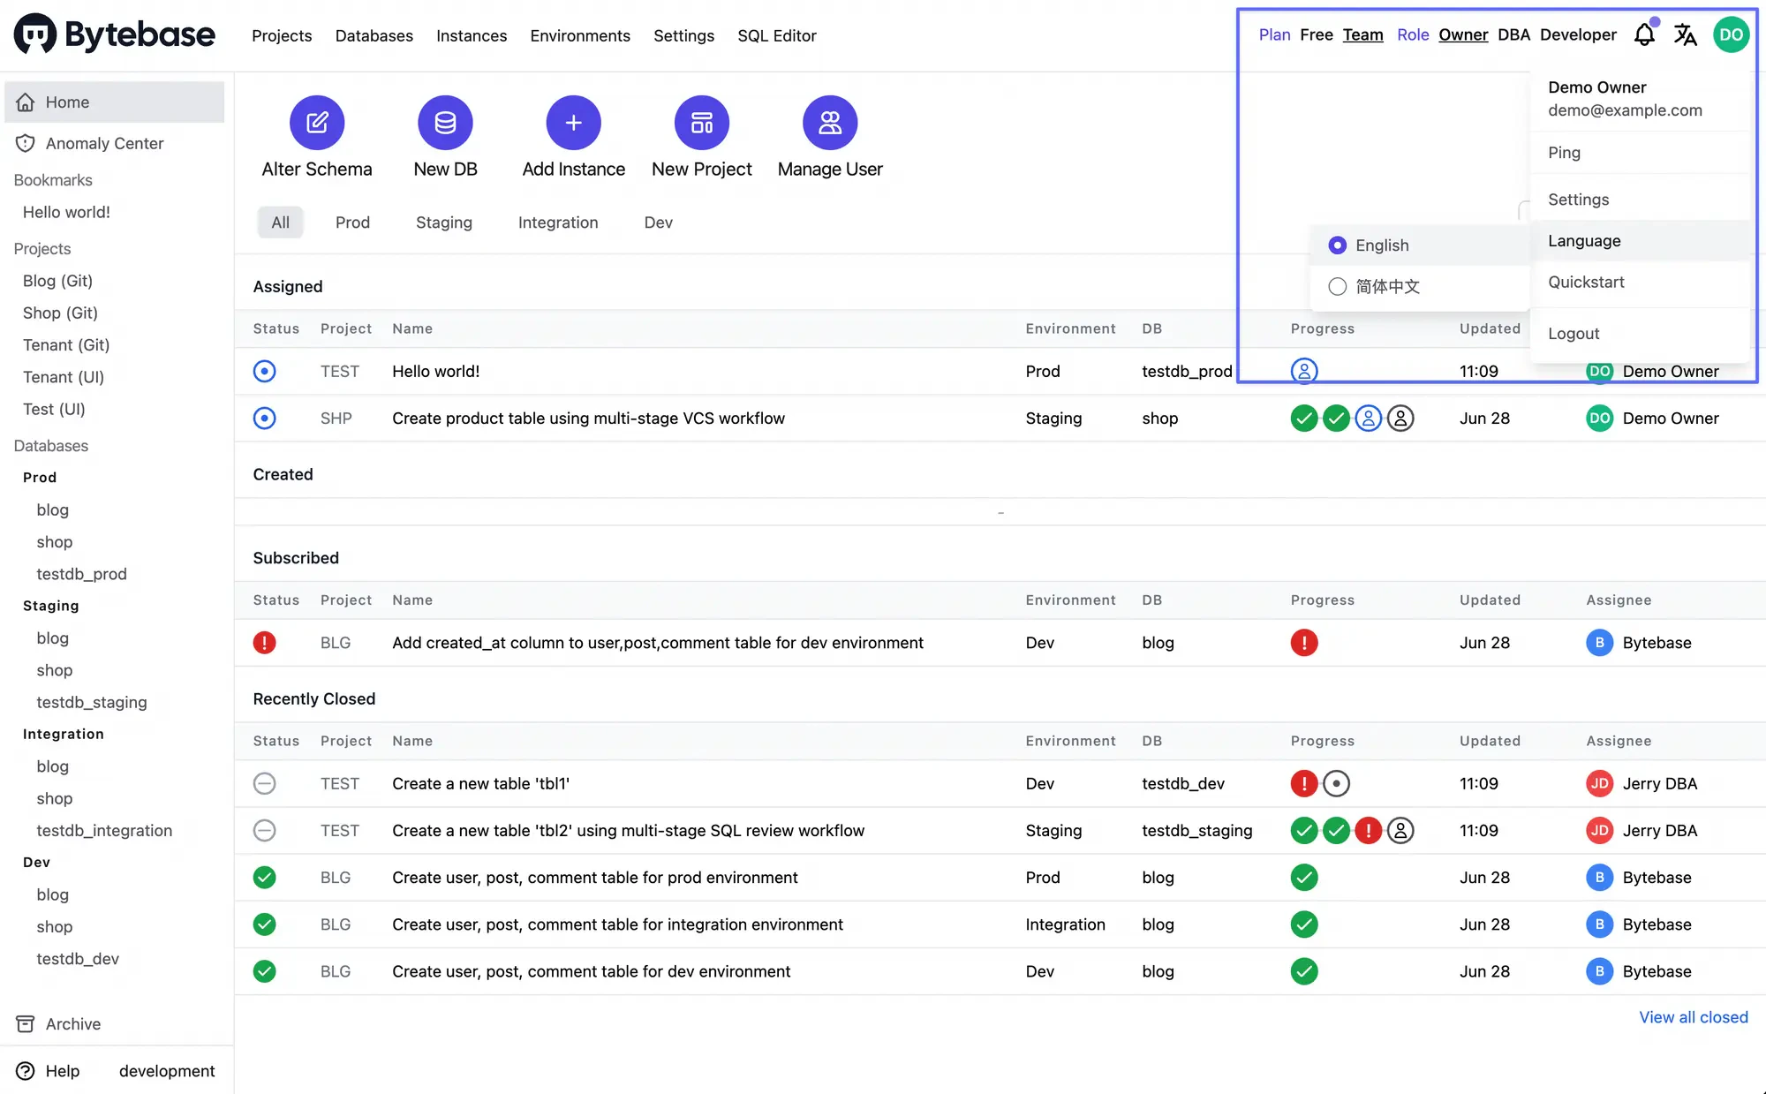Open the Help menu in sidebar
This screenshot has width=1766, height=1094.
61,1071
